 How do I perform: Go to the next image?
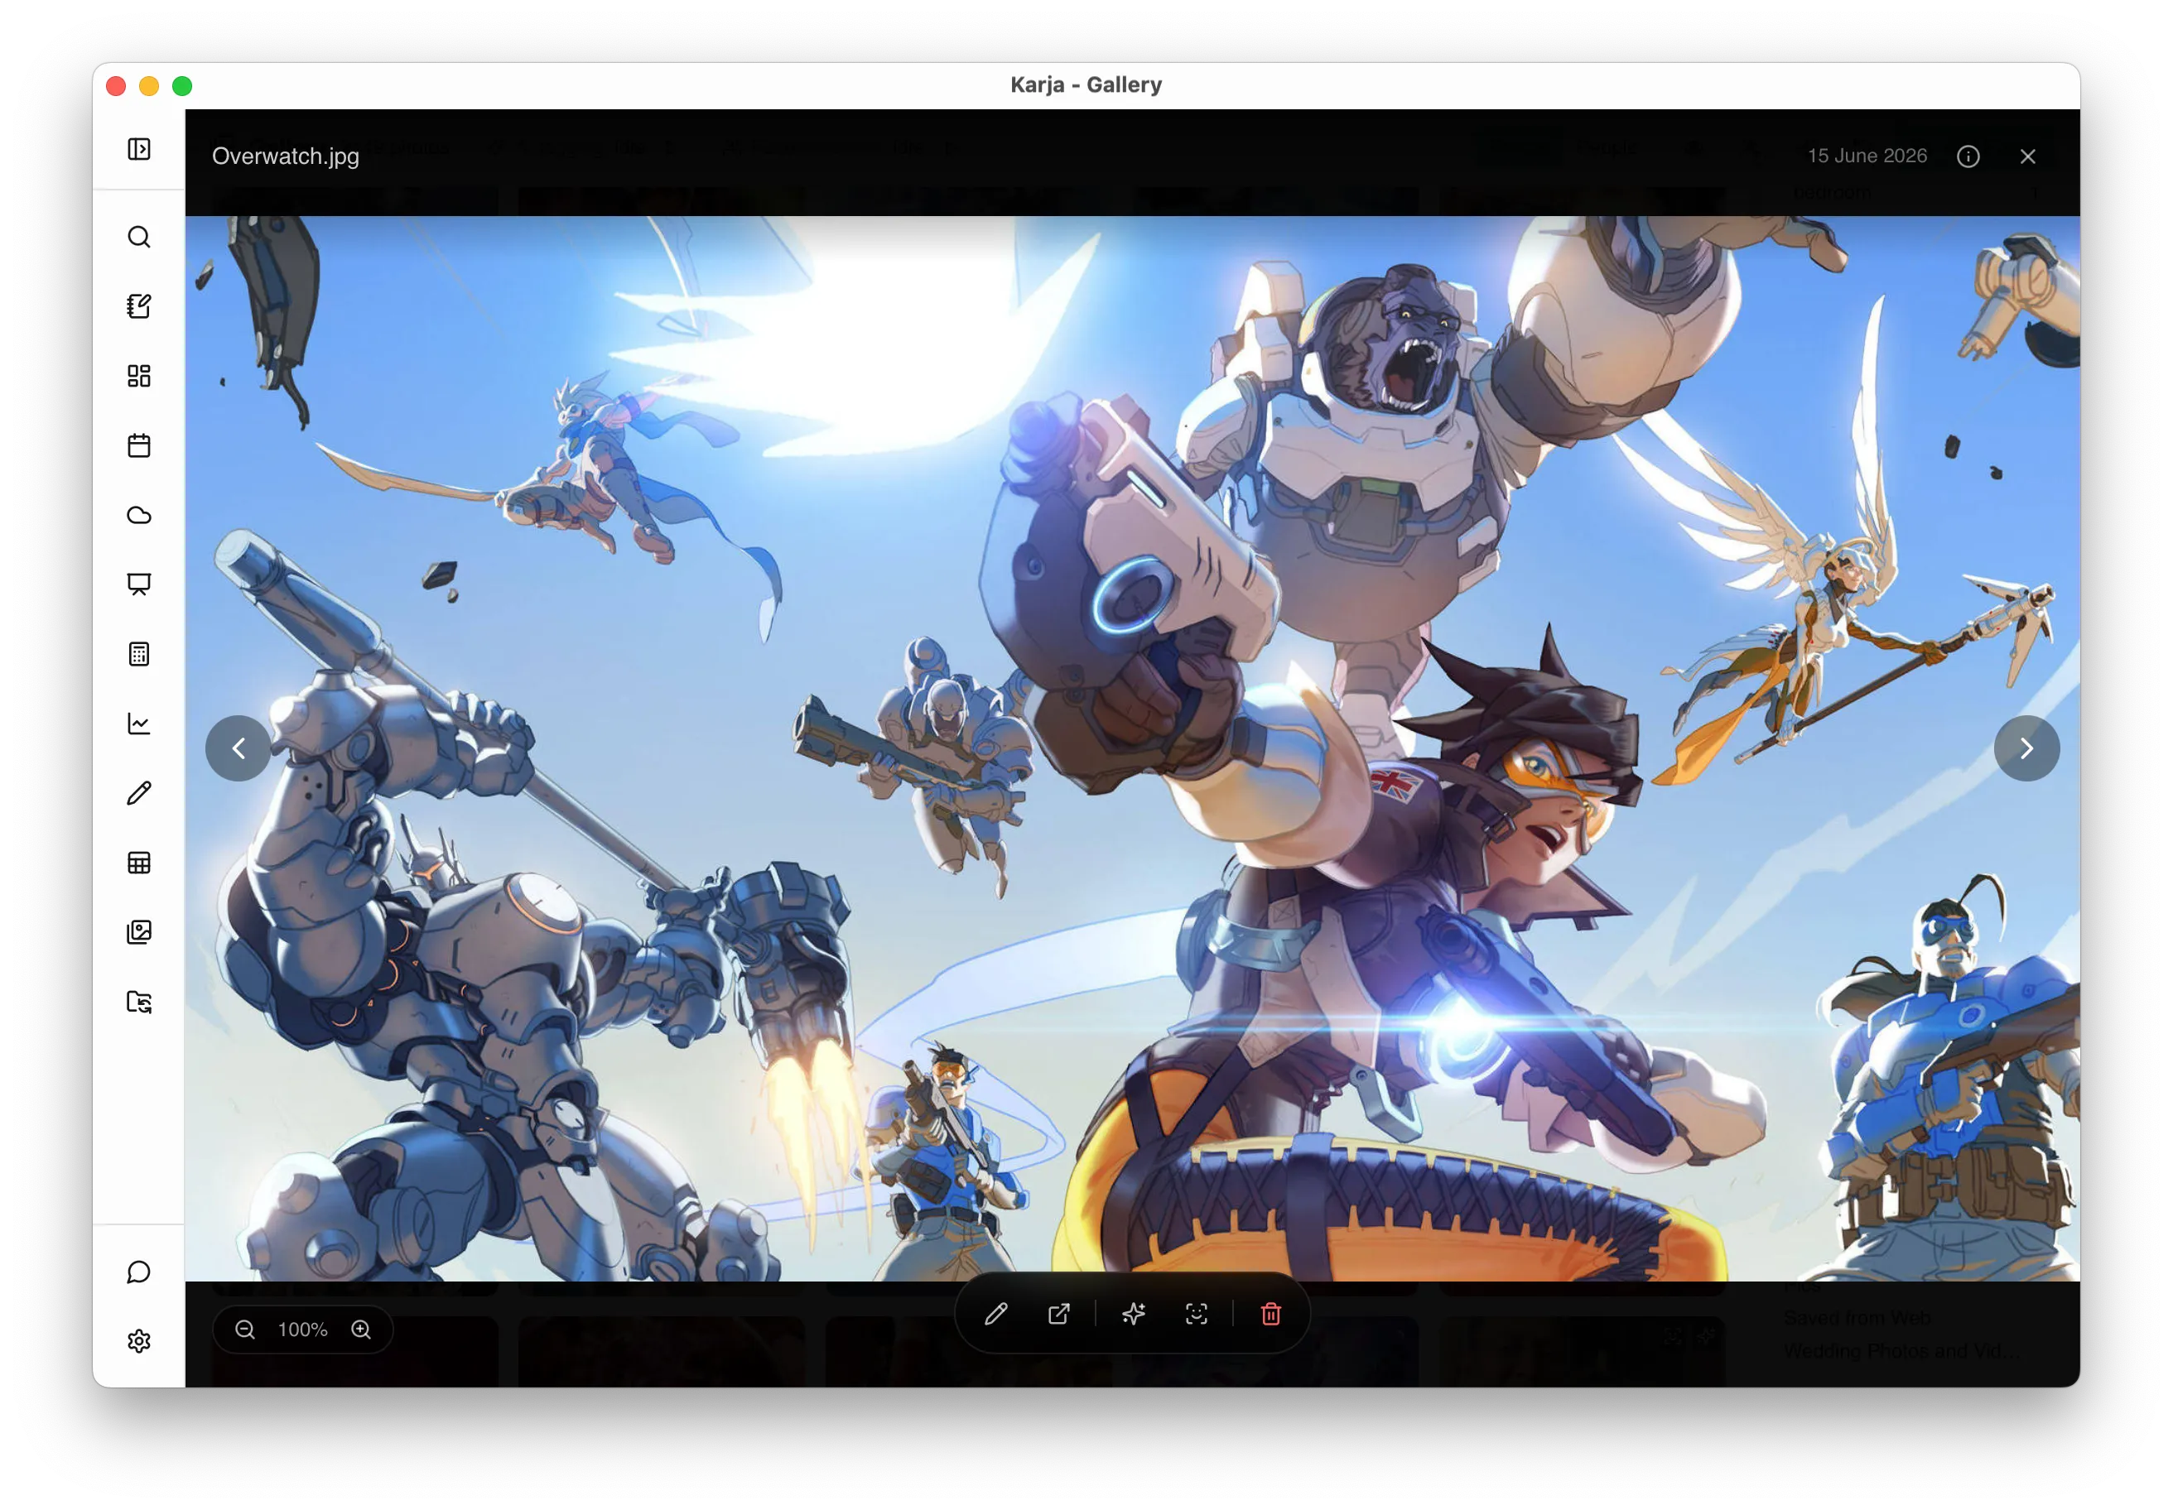[2027, 749]
